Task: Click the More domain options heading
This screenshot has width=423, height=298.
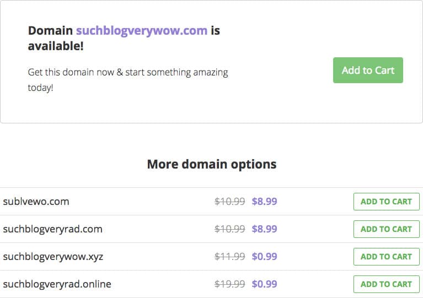Action: [212, 164]
